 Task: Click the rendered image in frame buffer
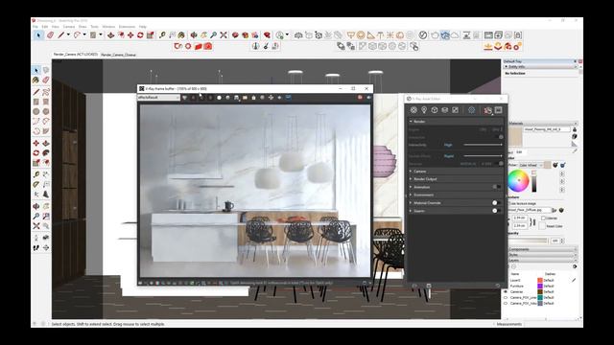(x=255, y=191)
